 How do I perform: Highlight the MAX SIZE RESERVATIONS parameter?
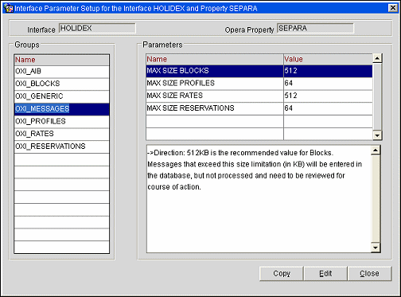(x=259, y=108)
